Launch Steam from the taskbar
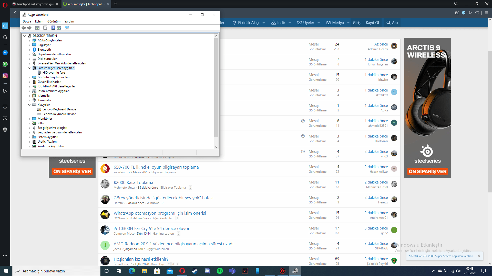The height and width of the screenshot is (276, 492). click(x=194, y=271)
